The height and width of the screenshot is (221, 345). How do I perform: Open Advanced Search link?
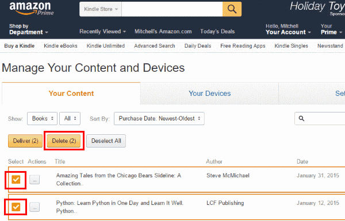tap(155, 46)
